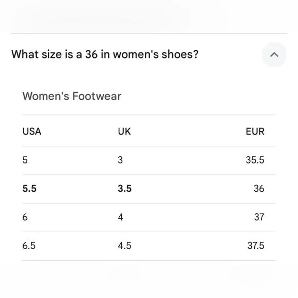Select the EUR 37 cell
298x298 pixels.
click(x=259, y=217)
